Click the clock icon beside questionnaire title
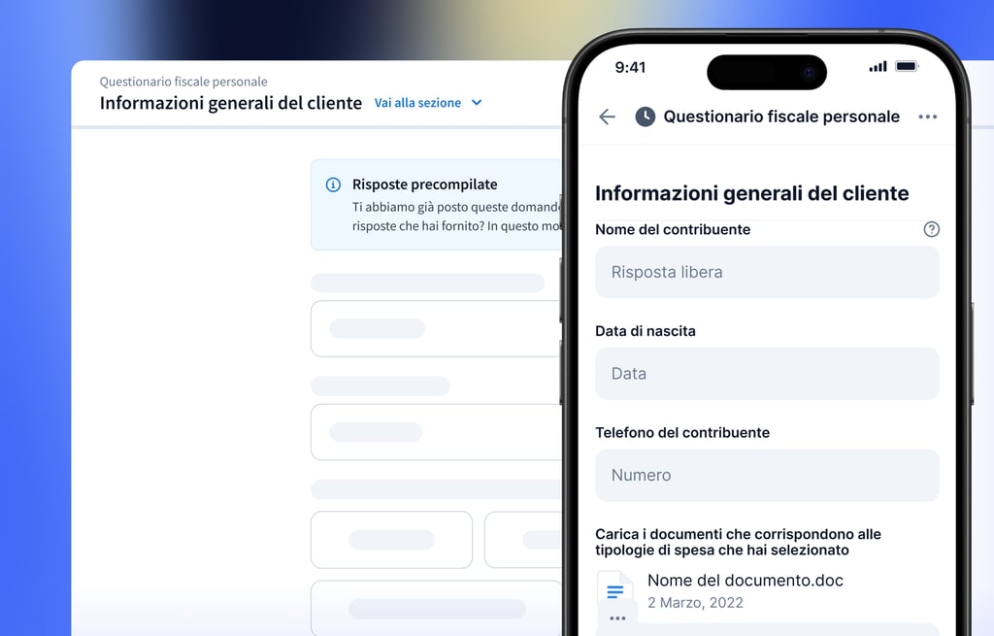Screen dimensions: 994x636 645,117
